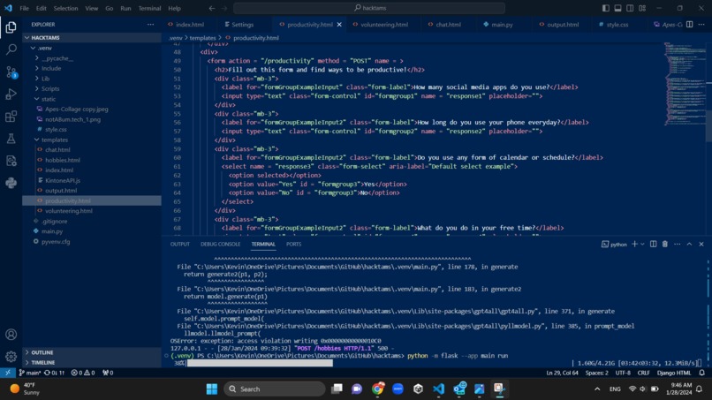712x400 pixels.
Task: Expand the __pycache__ folder
Action: coord(92,58)
